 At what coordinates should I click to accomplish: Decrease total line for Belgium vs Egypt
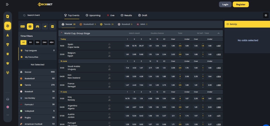click(180, 57)
